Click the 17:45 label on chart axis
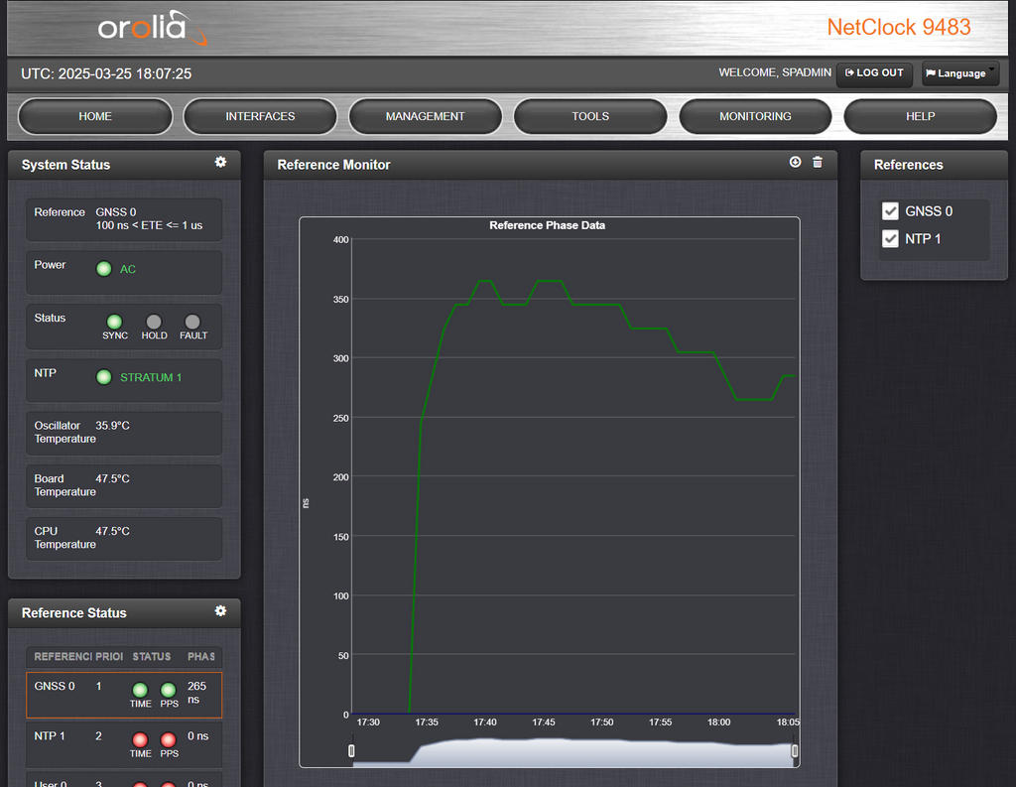 pyautogui.click(x=543, y=722)
